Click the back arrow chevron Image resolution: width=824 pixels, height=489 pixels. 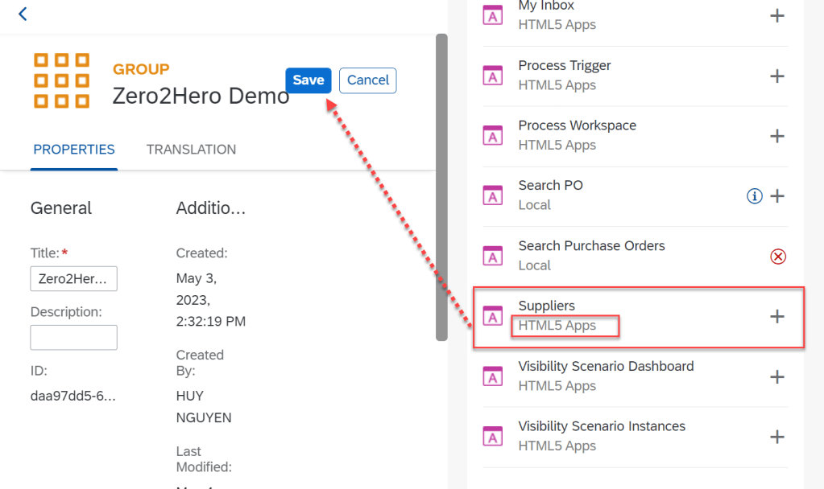pos(23,14)
